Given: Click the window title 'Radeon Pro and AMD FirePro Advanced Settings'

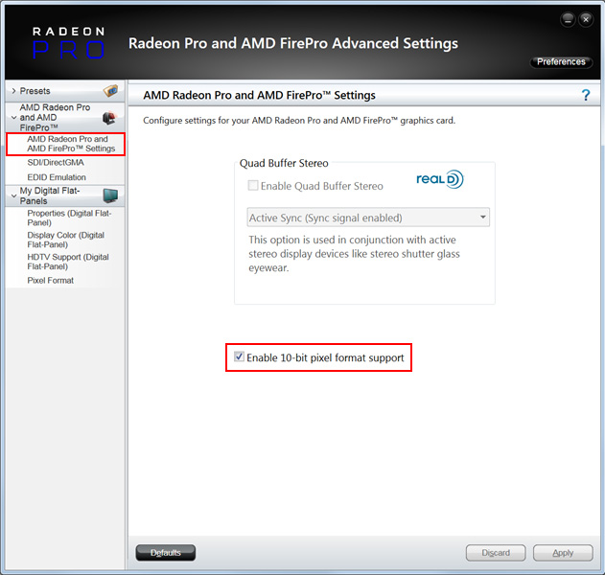Looking at the screenshot, I should tap(293, 43).
